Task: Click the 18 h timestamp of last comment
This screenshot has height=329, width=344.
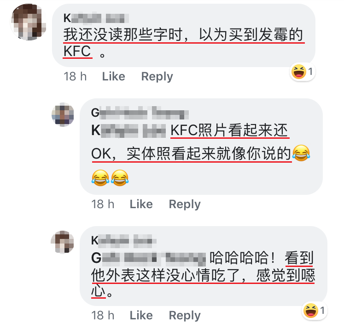Action: (103, 315)
